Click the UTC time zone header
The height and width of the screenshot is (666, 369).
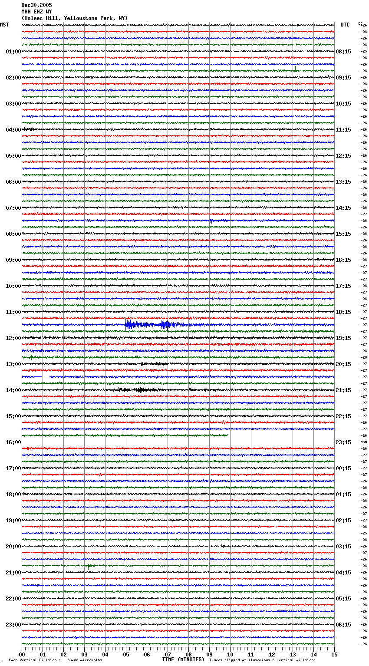click(x=345, y=25)
